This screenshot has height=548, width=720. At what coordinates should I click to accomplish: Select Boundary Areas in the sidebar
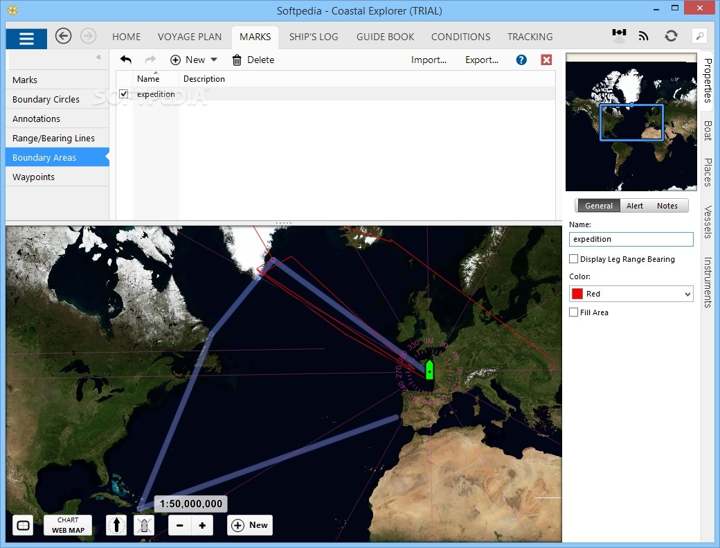[57, 157]
